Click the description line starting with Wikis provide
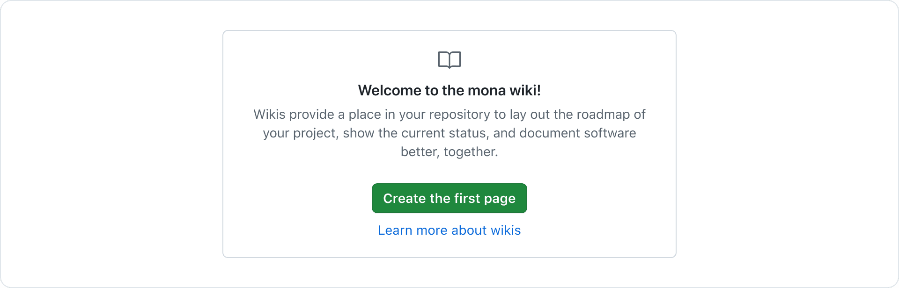 449,115
